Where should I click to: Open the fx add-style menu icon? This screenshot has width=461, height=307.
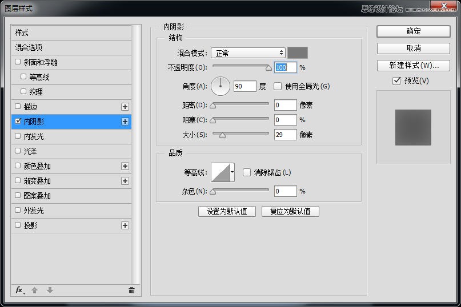pos(19,290)
